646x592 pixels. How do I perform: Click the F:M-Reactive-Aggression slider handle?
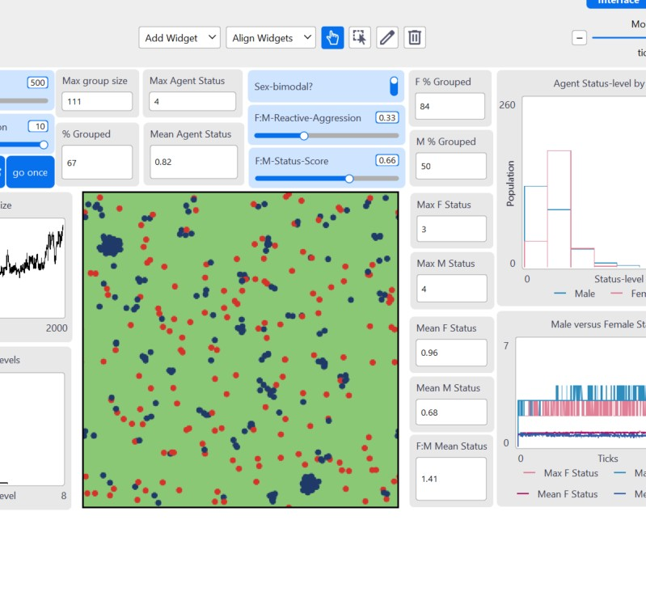(304, 136)
